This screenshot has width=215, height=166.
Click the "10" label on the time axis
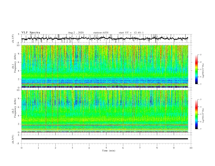[x=191, y=148]
